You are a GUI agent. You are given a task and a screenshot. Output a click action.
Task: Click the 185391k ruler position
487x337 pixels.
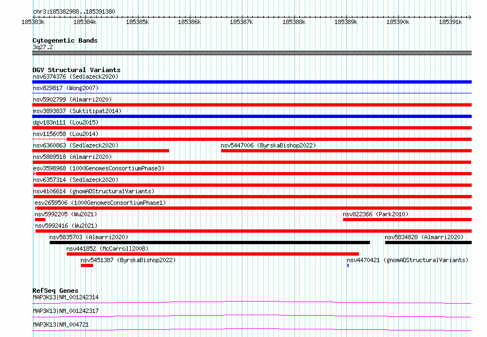point(450,22)
